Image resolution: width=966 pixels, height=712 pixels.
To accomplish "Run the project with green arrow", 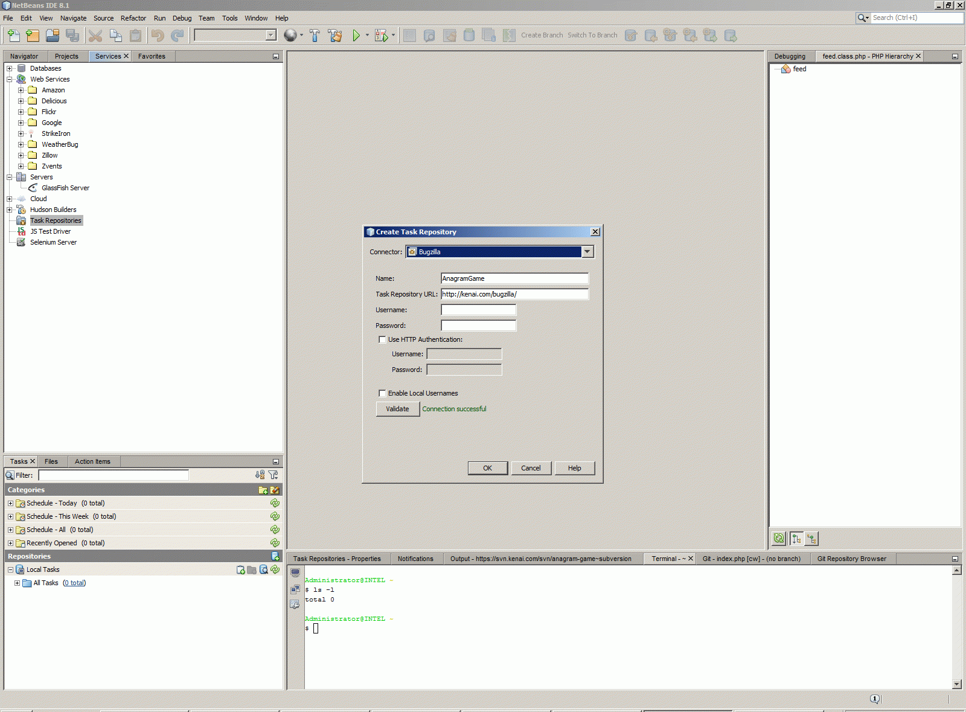I will [x=356, y=36].
